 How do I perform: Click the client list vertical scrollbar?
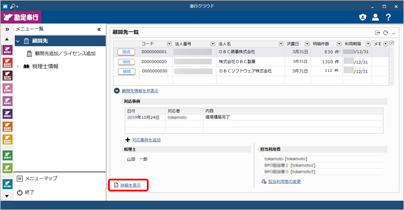tap(392, 66)
